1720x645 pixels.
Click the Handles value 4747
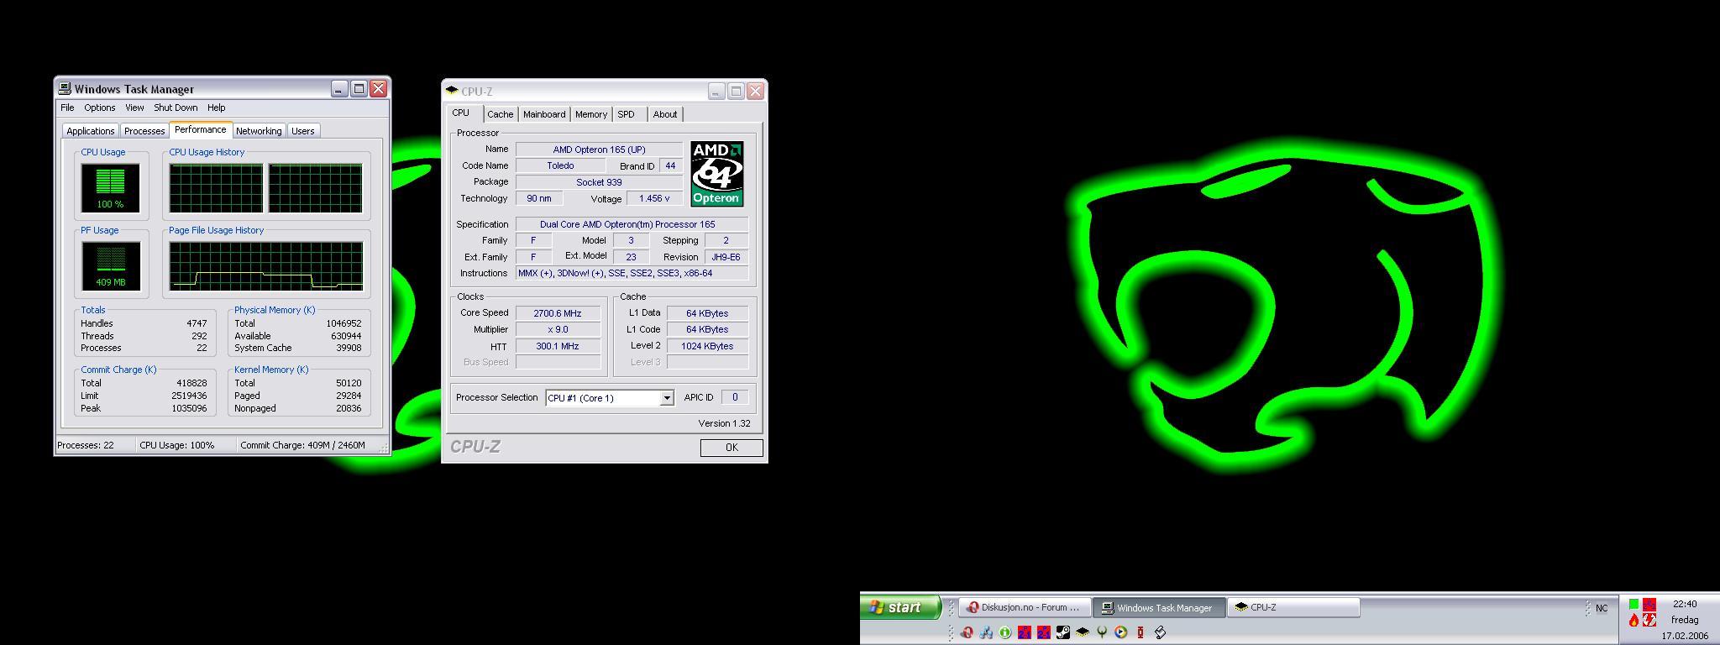click(x=197, y=323)
